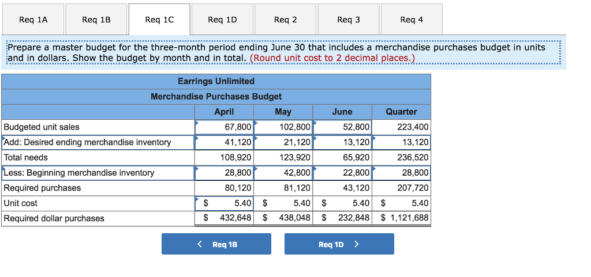Open the Req 2 tab
This screenshot has width=591, height=277.
coord(285,20)
